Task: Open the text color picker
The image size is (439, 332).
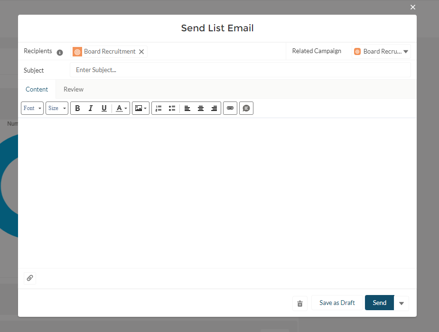Action: [121, 108]
